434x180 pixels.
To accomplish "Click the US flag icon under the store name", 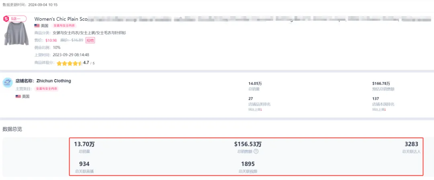I will (18, 96).
